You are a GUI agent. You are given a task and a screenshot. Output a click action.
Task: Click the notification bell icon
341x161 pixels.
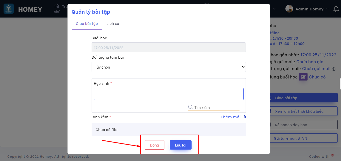click(x=336, y=9)
